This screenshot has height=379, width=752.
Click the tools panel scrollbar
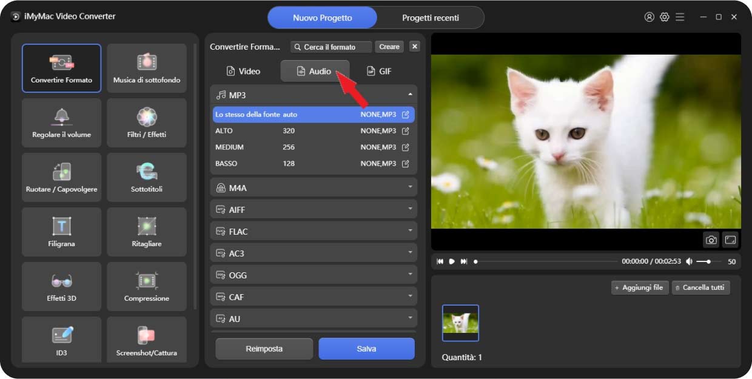(x=195, y=176)
